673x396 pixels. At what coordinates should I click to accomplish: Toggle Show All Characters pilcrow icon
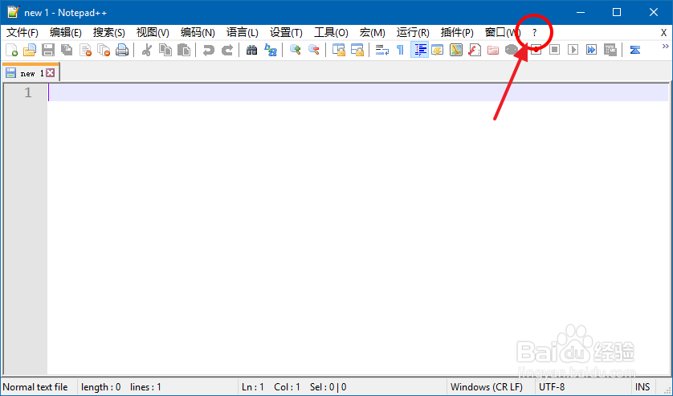[401, 51]
